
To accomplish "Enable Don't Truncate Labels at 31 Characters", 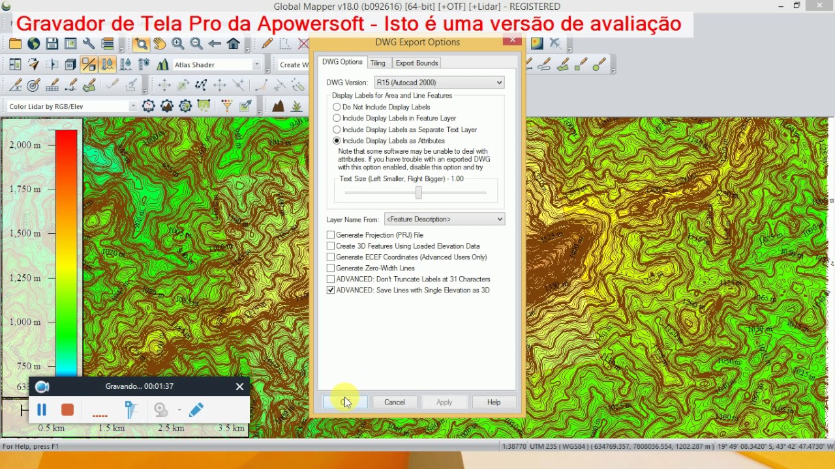I will click(331, 279).
